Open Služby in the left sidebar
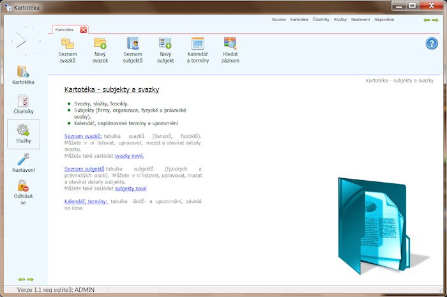This screenshot has height=297, width=447. [24, 134]
